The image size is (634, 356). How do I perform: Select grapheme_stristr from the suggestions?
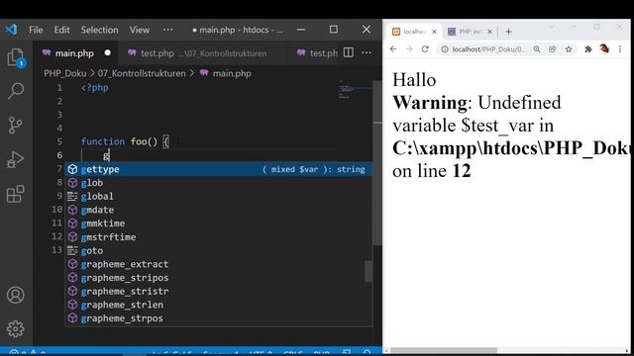pyautogui.click(x=218, y=291)
